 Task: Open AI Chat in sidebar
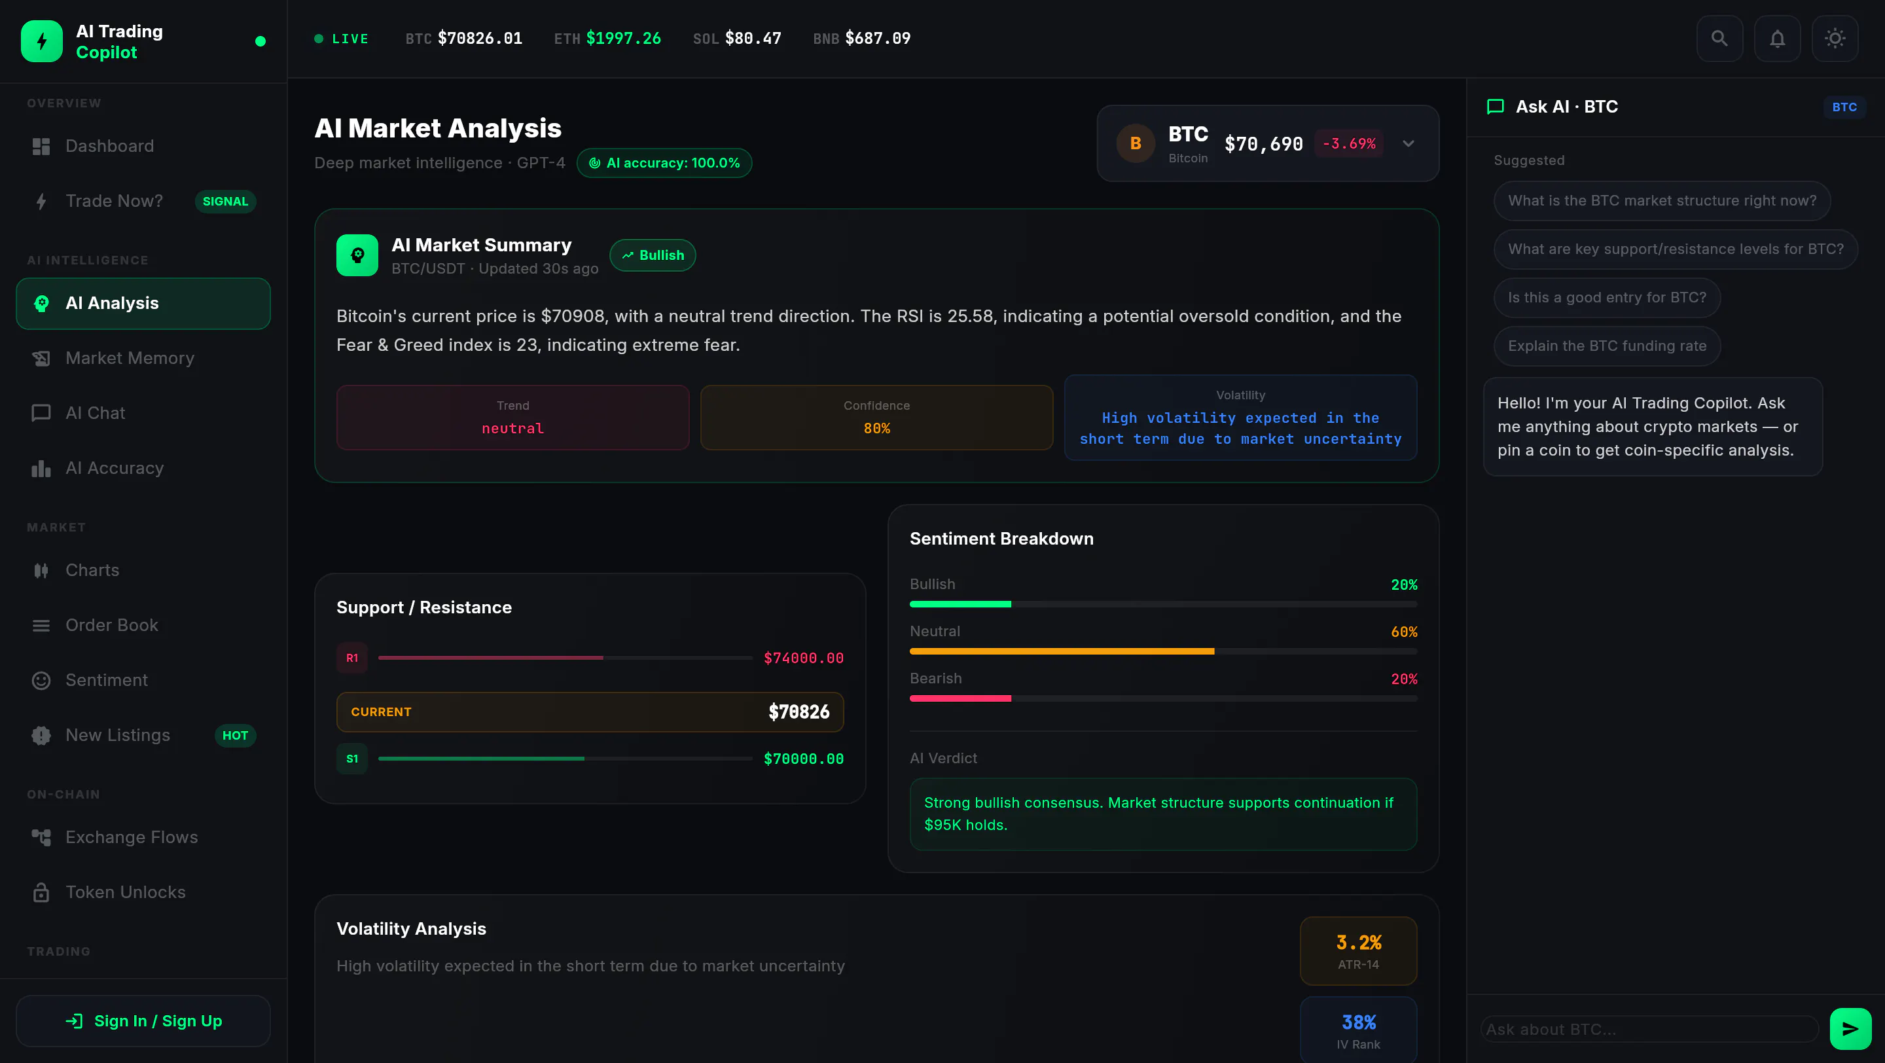coord(143,413)
